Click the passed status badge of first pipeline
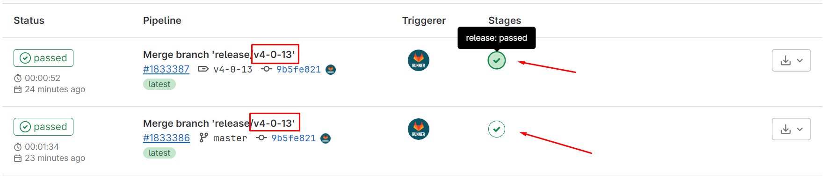The width and height of the screenshot is (833, 181). click(x=43, y=58)
